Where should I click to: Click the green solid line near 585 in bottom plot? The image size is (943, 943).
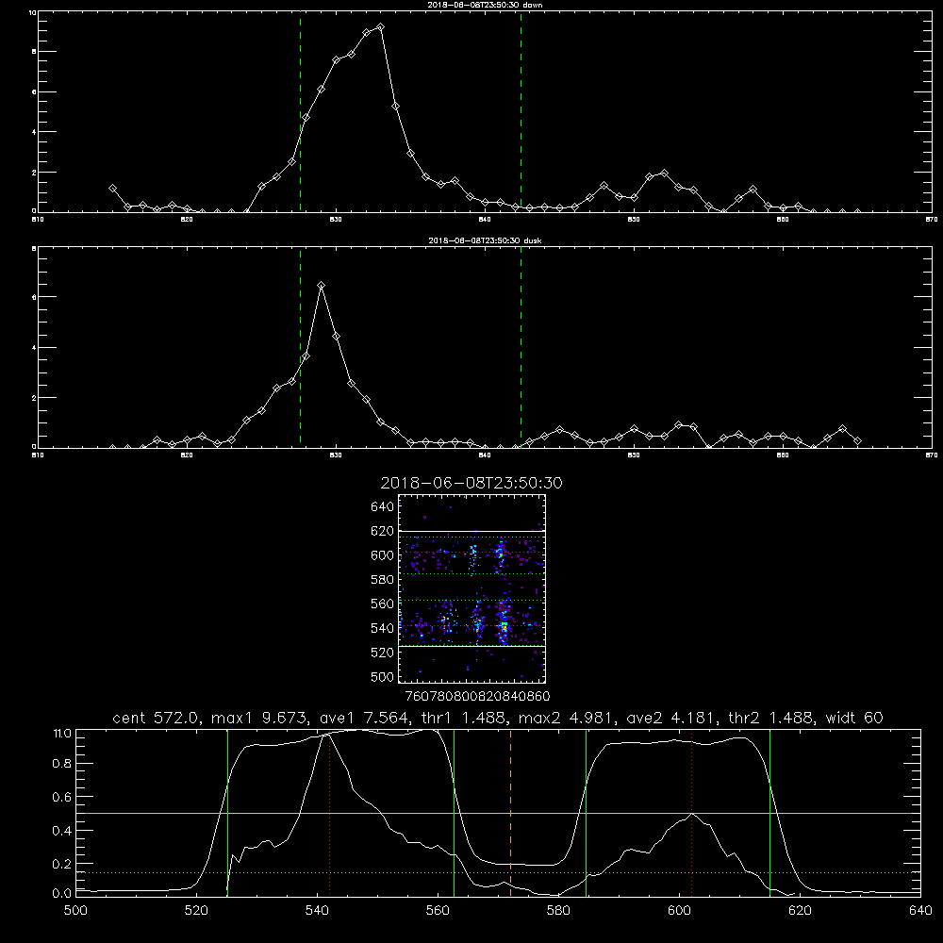[586, 813]
